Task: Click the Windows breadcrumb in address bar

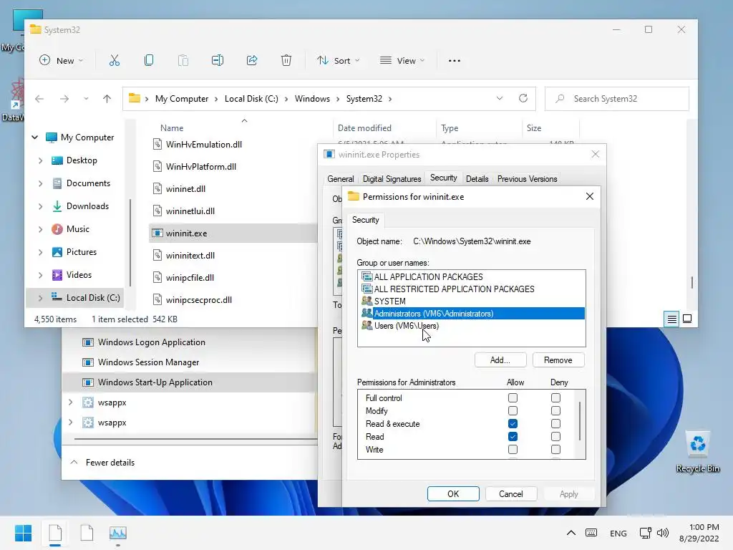Action: tap(312, 99)
